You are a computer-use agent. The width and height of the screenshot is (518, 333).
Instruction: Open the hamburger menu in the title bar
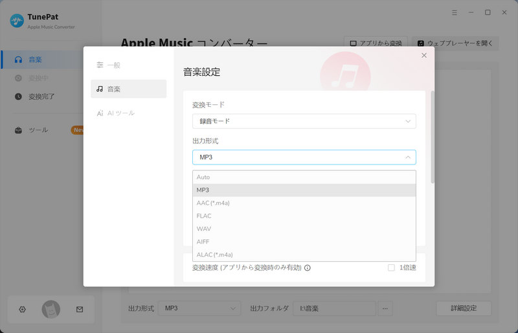455,12
